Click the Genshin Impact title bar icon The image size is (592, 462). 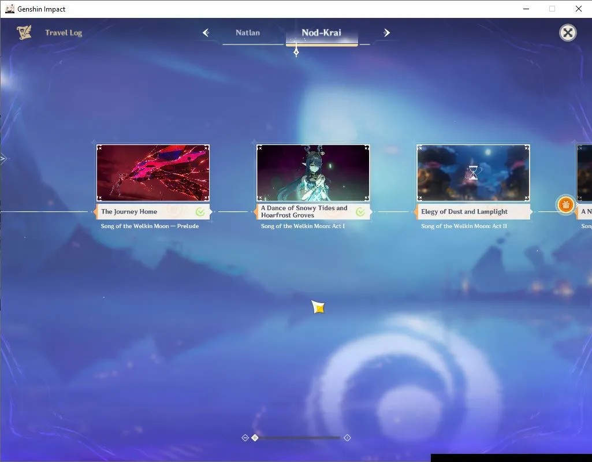9,9
